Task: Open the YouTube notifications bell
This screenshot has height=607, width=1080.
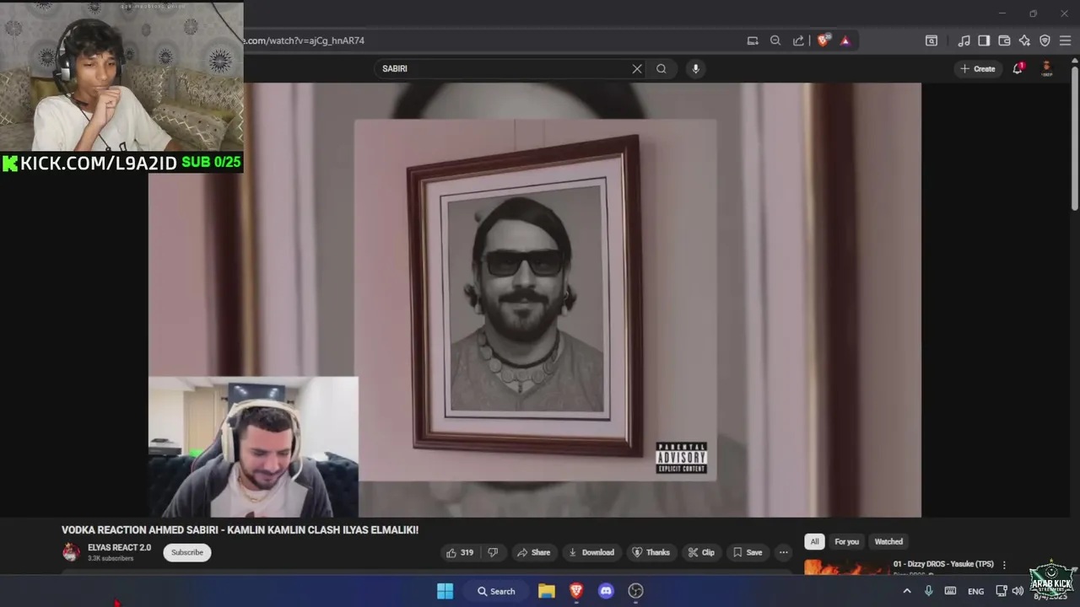Action: click(1018, 68)
